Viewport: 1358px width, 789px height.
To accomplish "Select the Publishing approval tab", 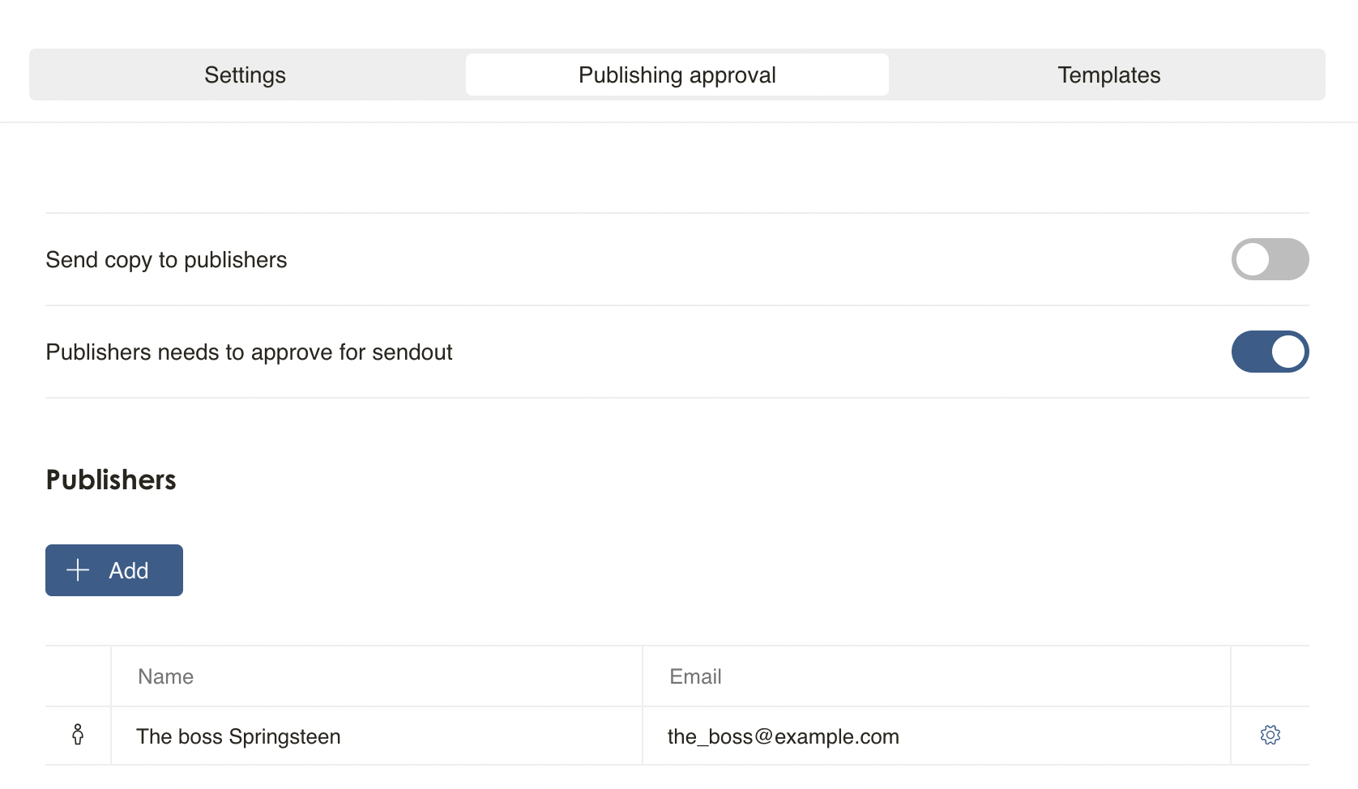I will (677, 75).
